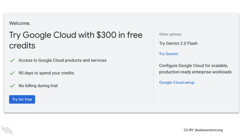Image resolution: width=243 pixels, height=136 pixels.
Task: Click 'Access to Google Cloud products and services' text
Action: [63, 60]
